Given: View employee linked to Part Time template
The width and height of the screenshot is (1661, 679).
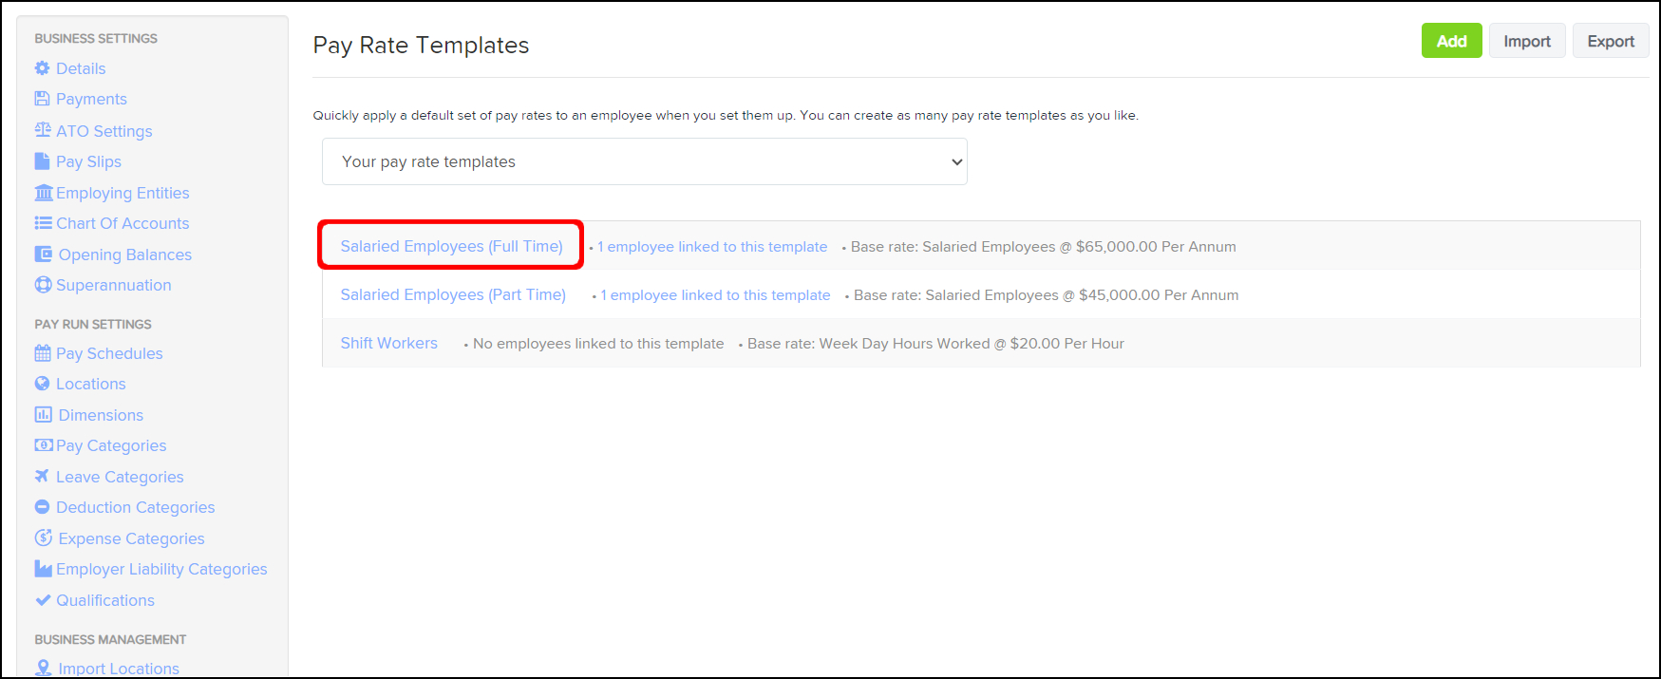Looking at the screenshot, I should point(715,295).
